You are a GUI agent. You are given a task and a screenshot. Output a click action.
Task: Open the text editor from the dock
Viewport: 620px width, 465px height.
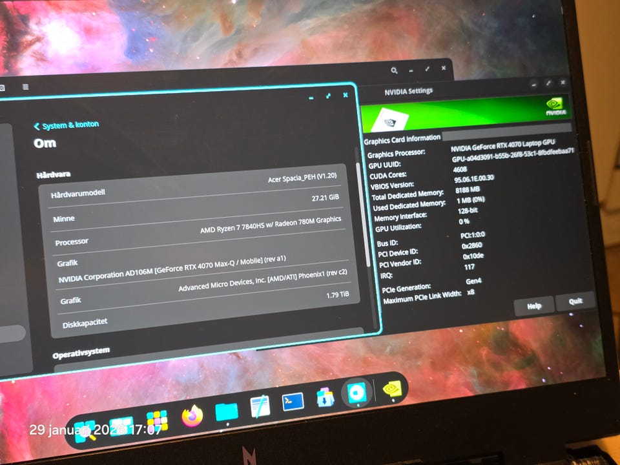pyautogui.click(x=260, y=406)
